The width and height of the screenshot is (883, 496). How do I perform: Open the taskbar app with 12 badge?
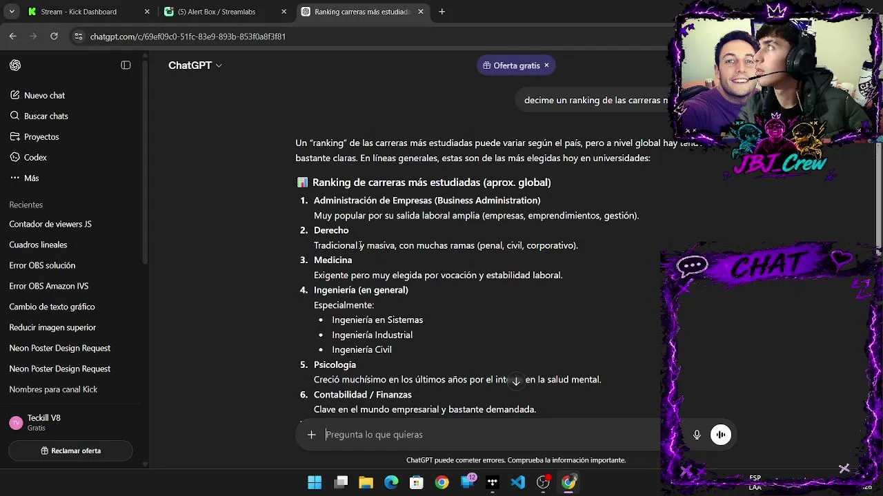tap(468, 482)
